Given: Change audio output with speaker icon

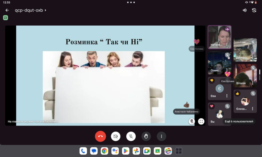Looking at the screenshot, I should (245, 10).
